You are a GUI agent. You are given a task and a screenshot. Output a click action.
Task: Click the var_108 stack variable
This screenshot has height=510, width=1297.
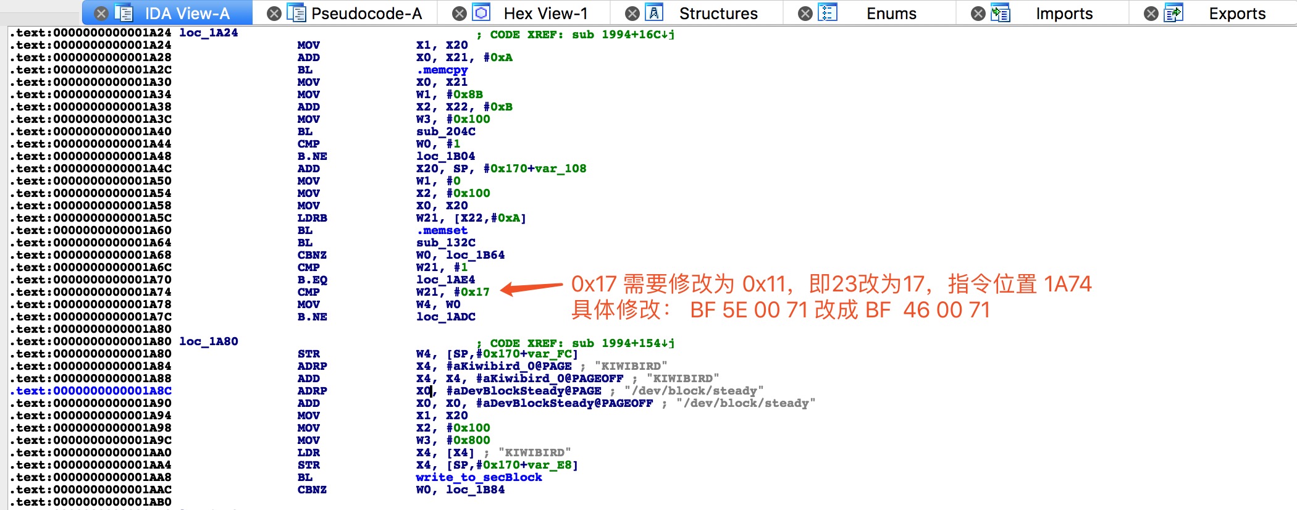coord(561,169)
